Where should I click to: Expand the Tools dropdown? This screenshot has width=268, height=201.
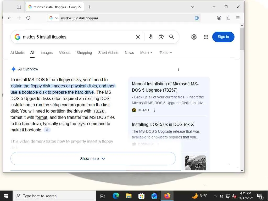click(x=166, y=53)
